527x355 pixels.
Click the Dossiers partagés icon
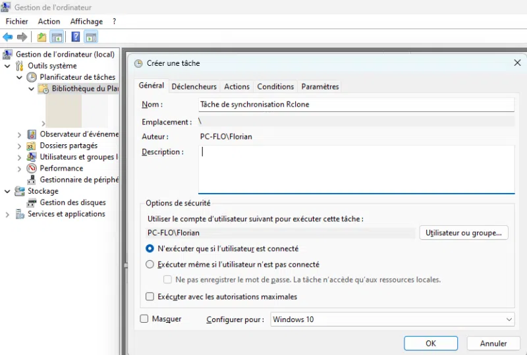[31, 146]
